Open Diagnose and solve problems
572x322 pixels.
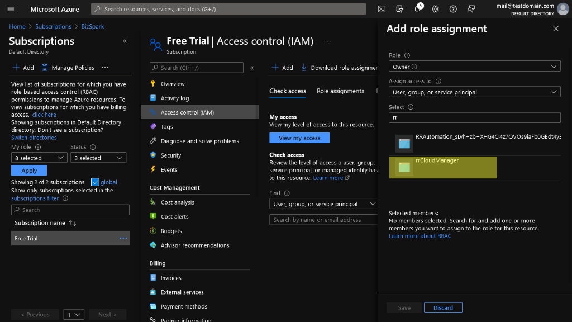point(199,141)
